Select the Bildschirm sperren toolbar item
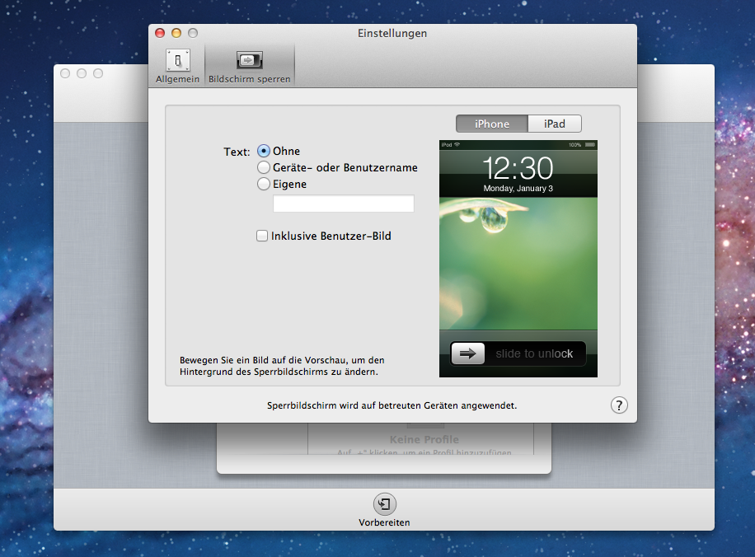Image resolution: width=755 pixels, height=557 pixels. tap(250, 66)
